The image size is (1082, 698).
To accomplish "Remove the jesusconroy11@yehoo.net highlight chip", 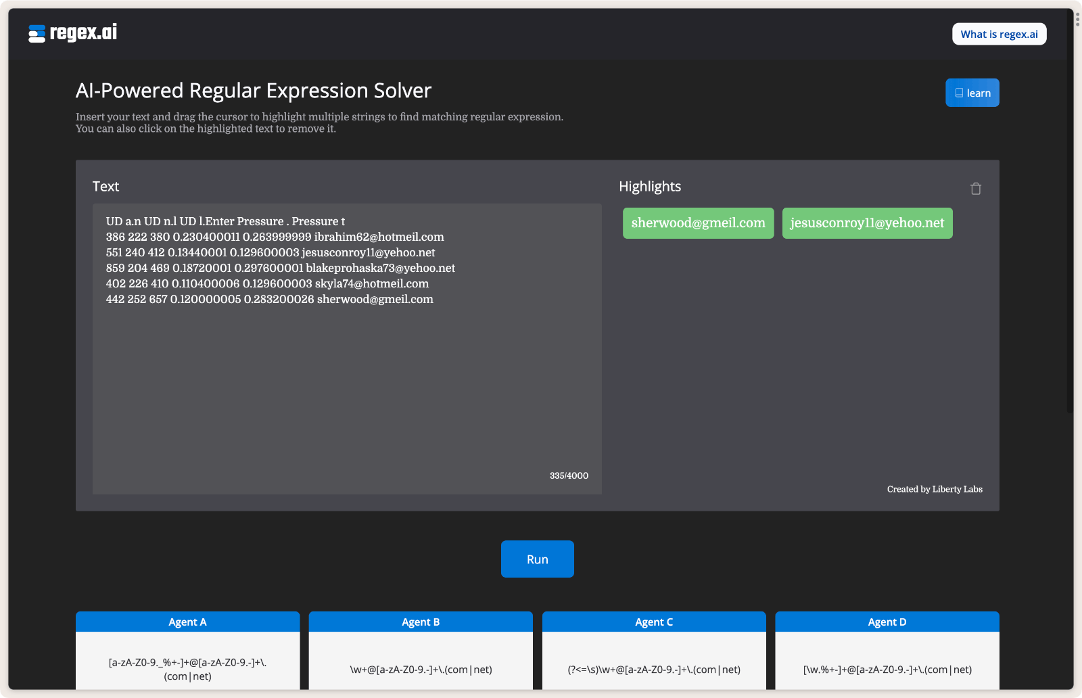I will [x=867, y=223].
